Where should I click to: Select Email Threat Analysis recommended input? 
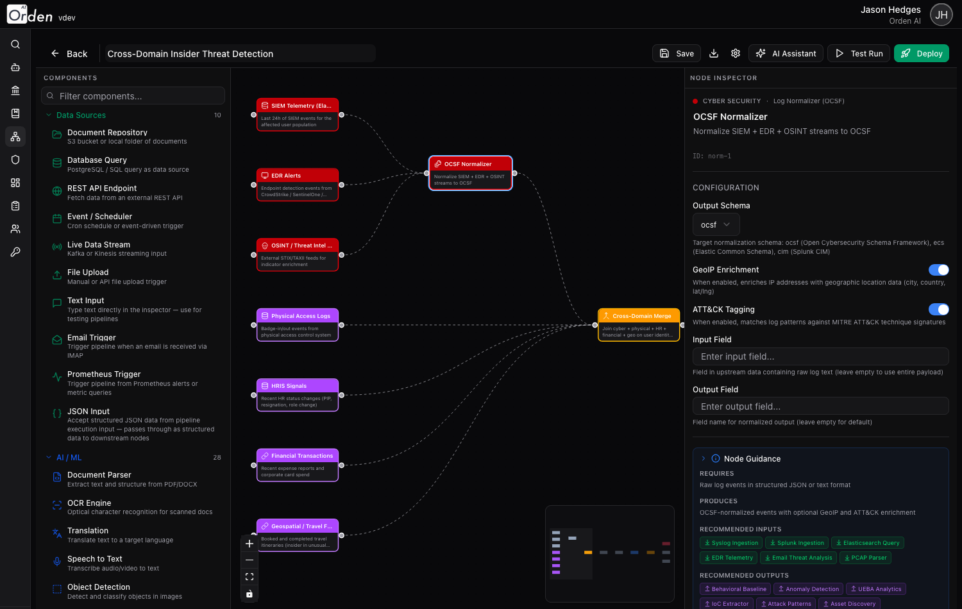[x=799, y=558]
